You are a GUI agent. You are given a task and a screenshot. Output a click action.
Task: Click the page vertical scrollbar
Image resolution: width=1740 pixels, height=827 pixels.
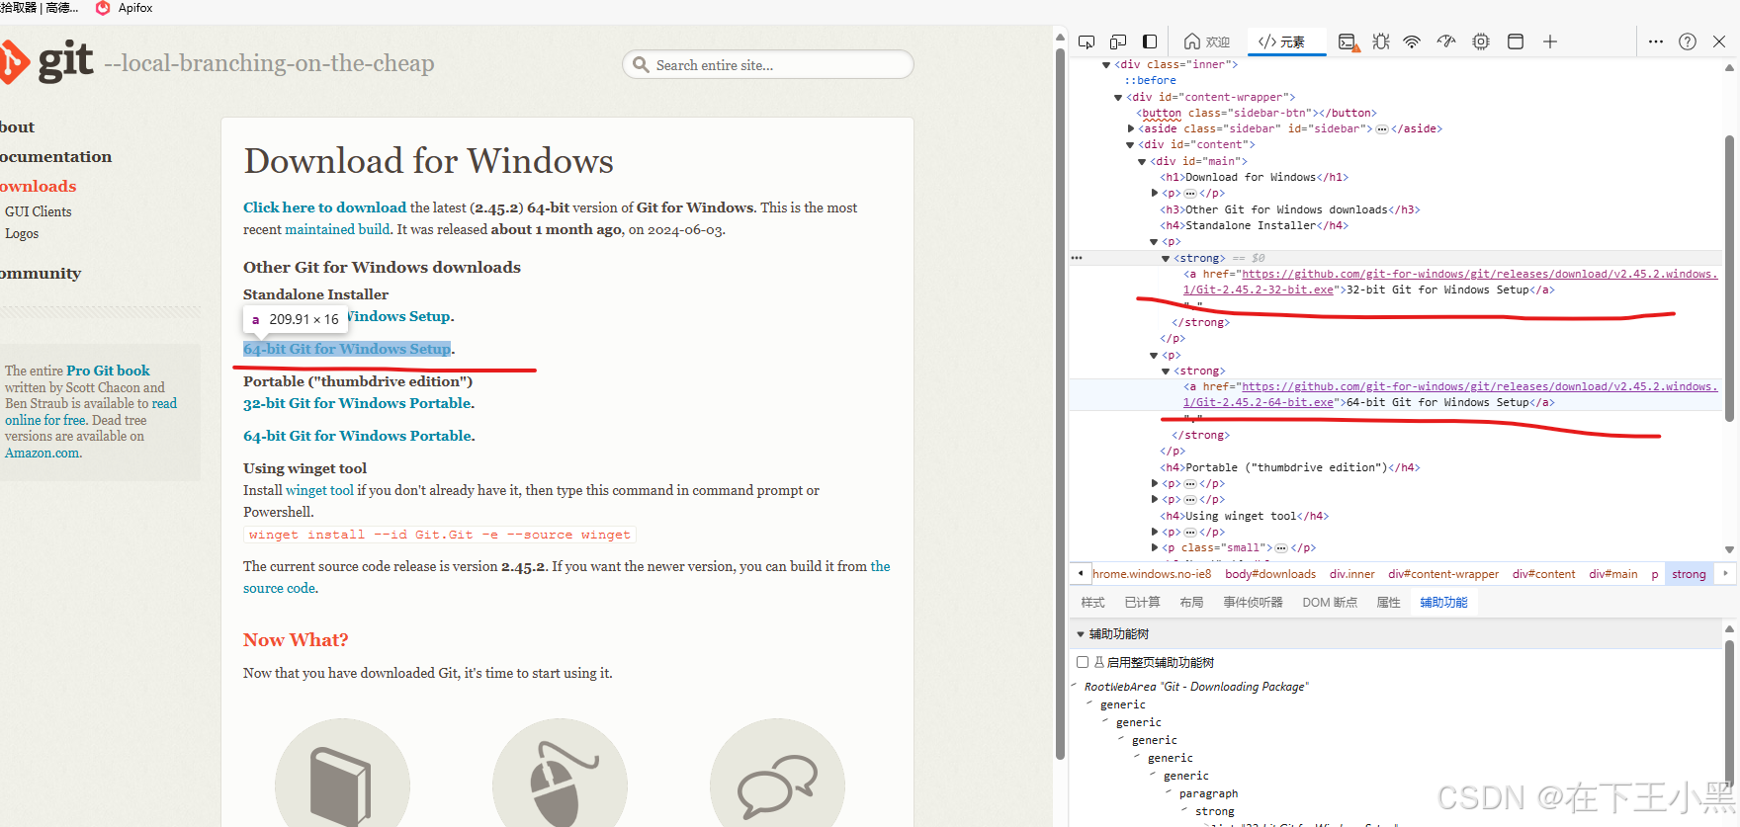click(1060, 405)
